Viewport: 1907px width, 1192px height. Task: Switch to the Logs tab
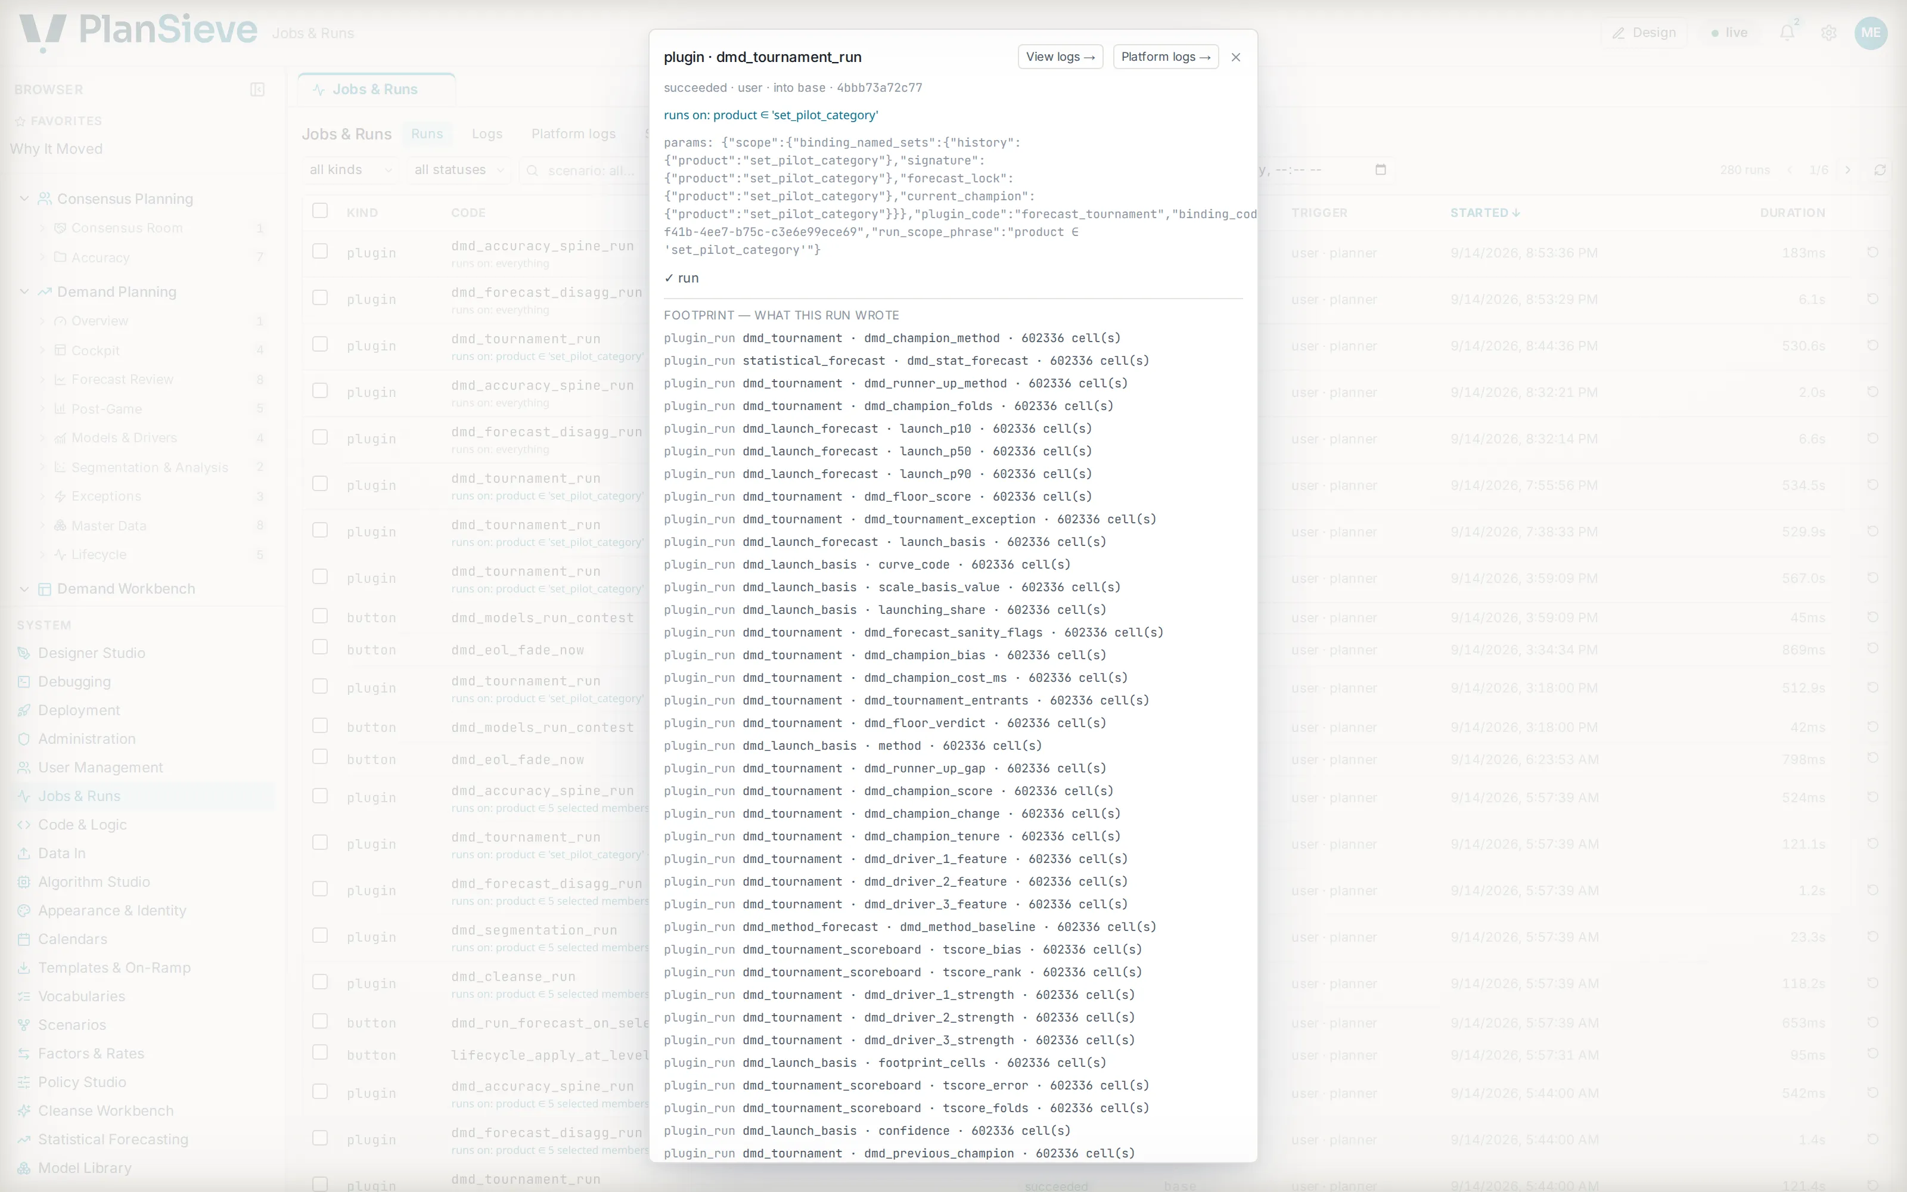point(487,134)
